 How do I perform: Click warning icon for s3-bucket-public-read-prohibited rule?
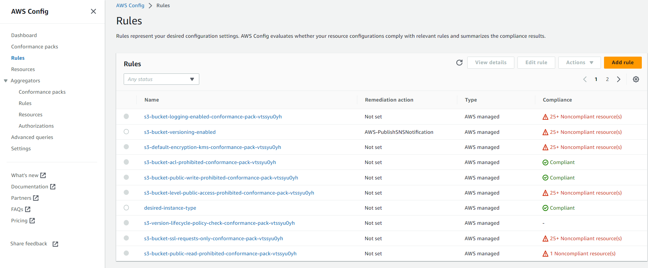point(545,254)
